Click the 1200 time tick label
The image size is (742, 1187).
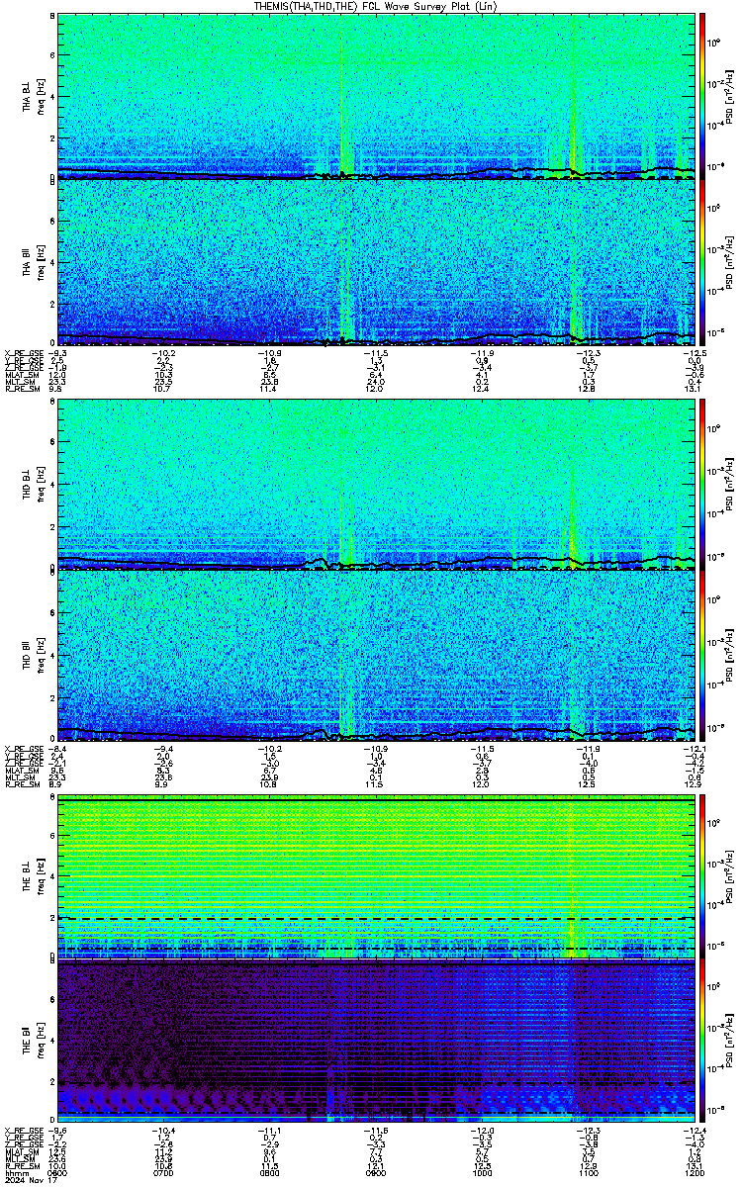pos(694,1173)
